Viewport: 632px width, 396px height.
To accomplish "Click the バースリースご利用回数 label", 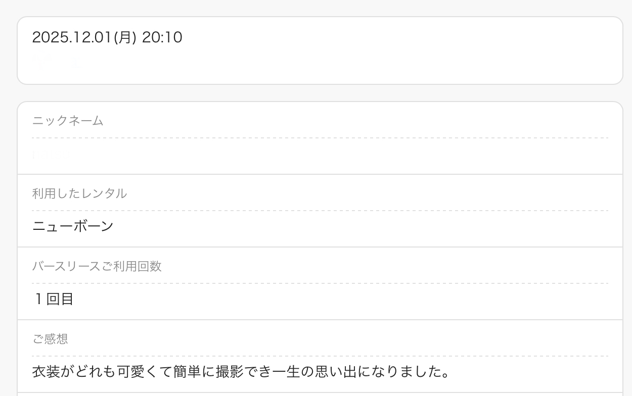I will (x=97, y=266).
